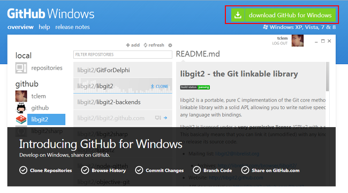The width and height of the screenshot is (348, 193).
Task: Close the GitHub app window
Action: click(329, 41)
